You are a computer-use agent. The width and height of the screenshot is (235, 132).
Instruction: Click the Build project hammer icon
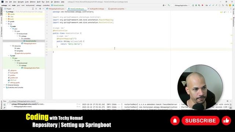[169, 5]
